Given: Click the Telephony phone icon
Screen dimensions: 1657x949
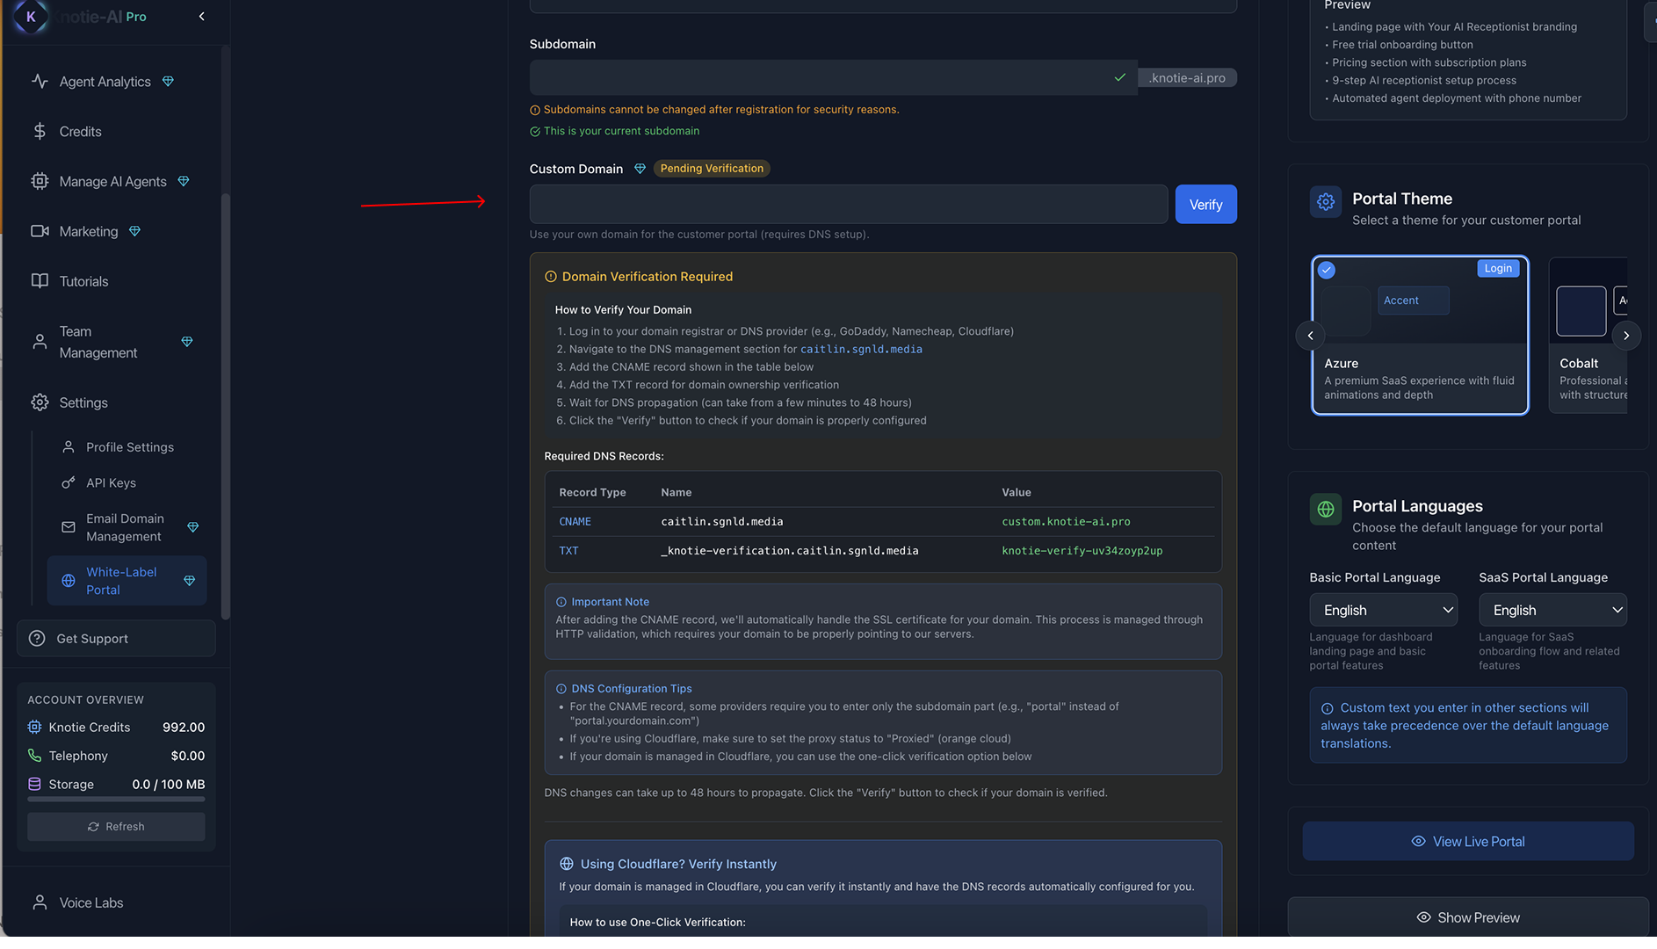Looking at the screenshot, I should click(34, 757).
